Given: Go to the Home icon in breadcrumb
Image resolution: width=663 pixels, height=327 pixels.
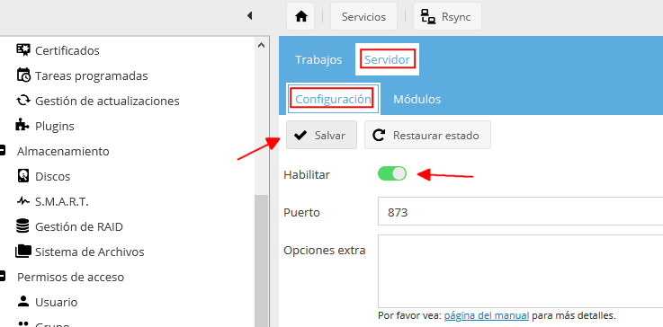Looking at the screenshot, I should point(300,16).
